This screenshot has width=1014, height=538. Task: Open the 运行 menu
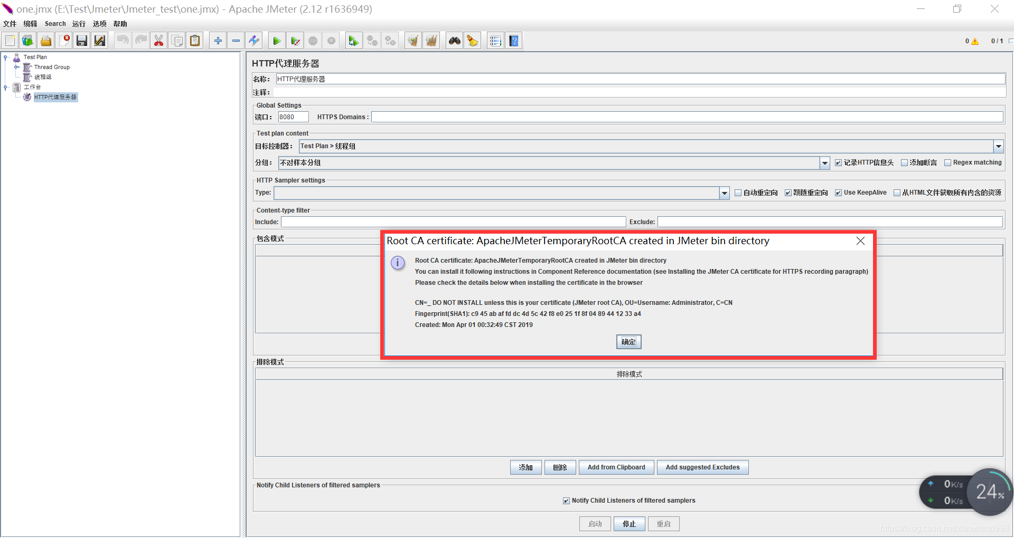coord(79,24)
